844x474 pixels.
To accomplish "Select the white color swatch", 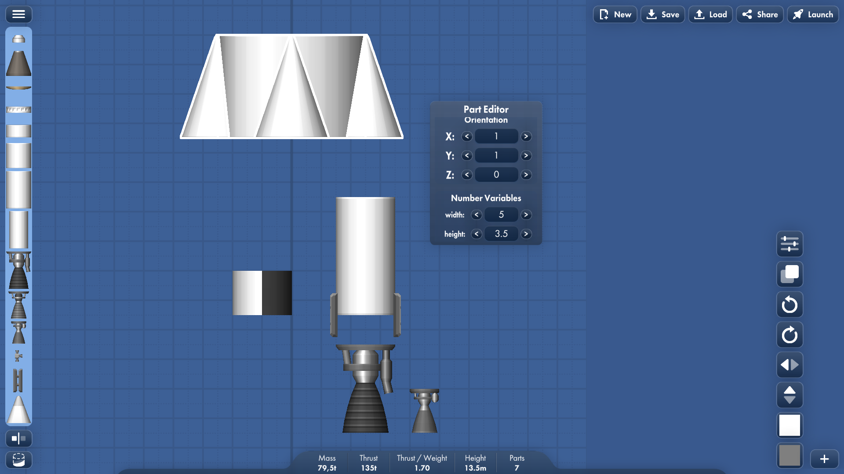I will [x=789, y=425].
